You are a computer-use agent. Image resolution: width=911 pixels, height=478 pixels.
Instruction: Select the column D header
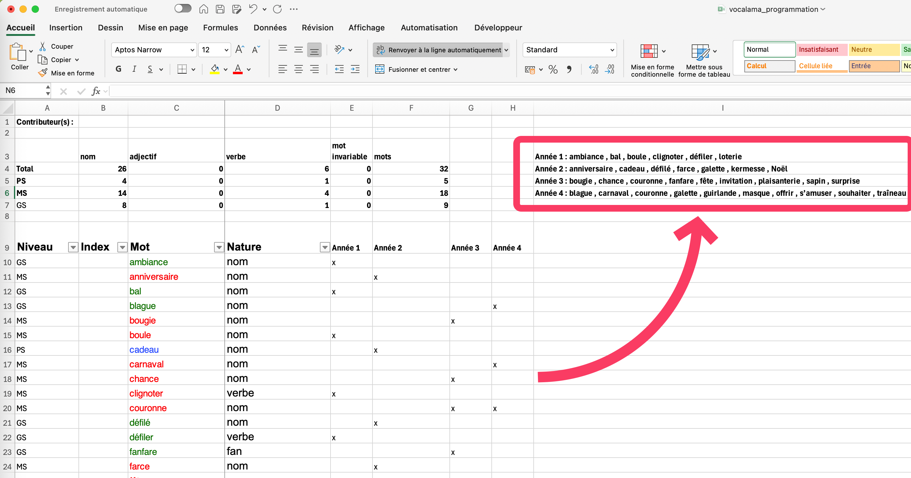(x=278, y=108)
